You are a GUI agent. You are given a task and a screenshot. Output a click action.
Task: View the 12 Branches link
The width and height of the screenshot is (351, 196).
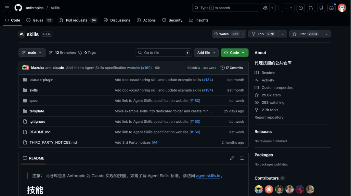[x=62, y=53]
